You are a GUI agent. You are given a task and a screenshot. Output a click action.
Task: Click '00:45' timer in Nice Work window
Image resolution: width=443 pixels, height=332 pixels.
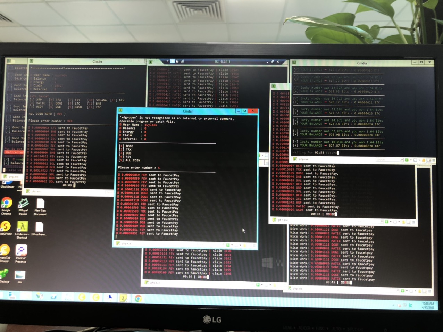(330, 282)
